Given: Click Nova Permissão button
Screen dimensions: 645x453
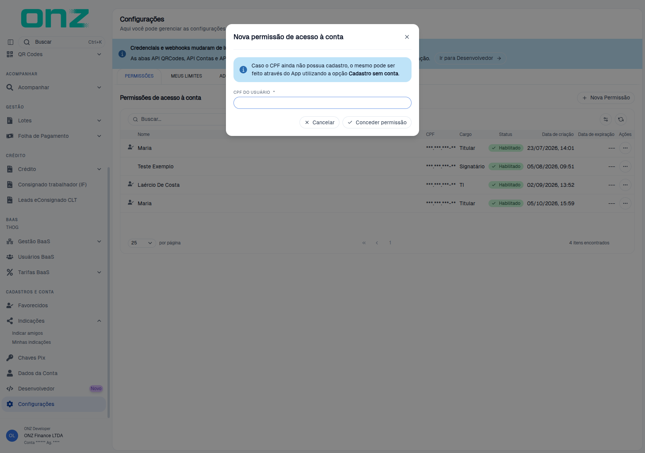Looking at the screenshot, I should pos(606,98).
